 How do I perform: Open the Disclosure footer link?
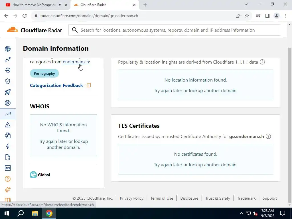(x=189, y=198)
